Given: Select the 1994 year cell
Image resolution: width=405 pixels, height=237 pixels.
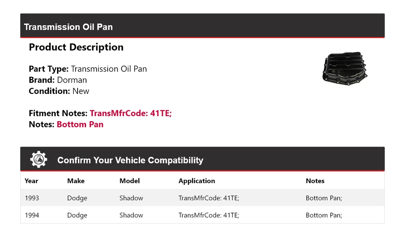Looking at the screenshot, I should 32,215.
